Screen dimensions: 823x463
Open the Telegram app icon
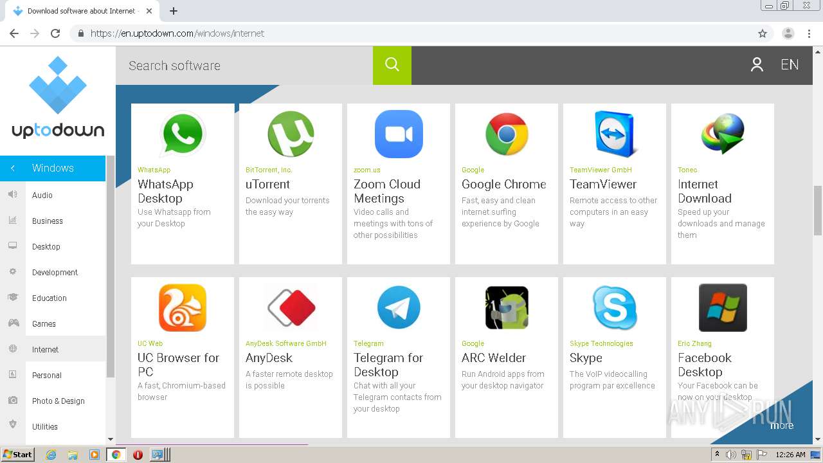click(399, 307)
